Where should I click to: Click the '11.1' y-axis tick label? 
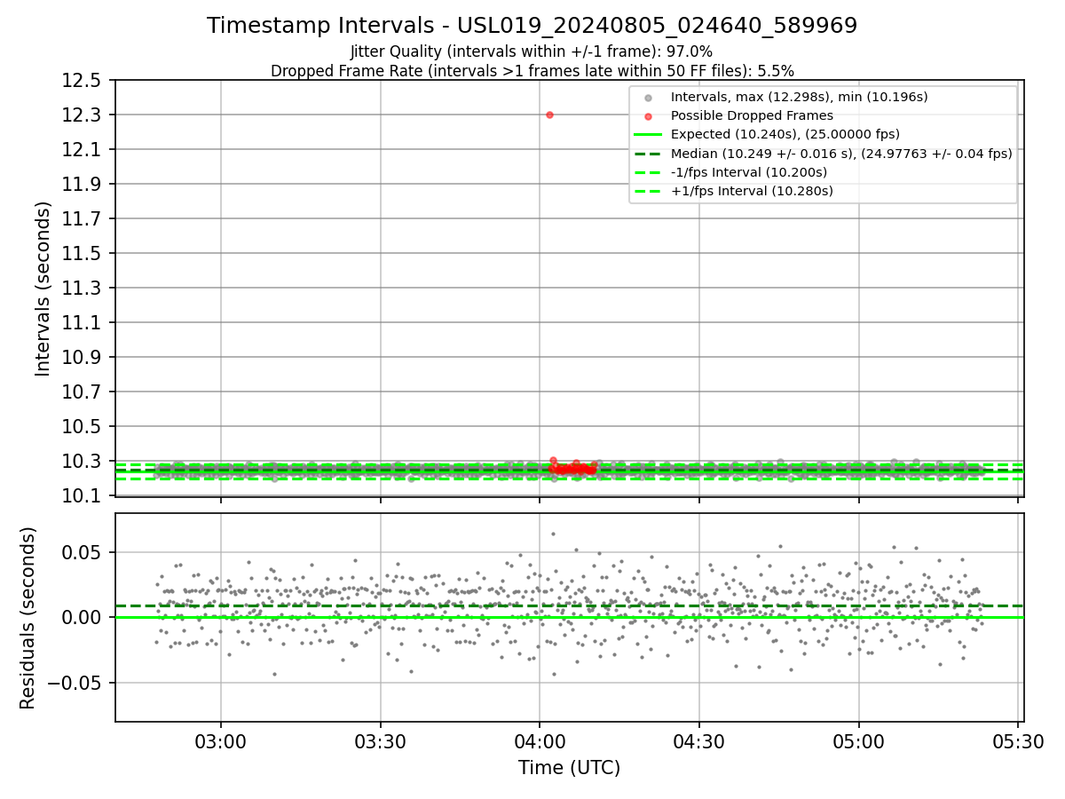pyautogui.click(x=82, y=323)
